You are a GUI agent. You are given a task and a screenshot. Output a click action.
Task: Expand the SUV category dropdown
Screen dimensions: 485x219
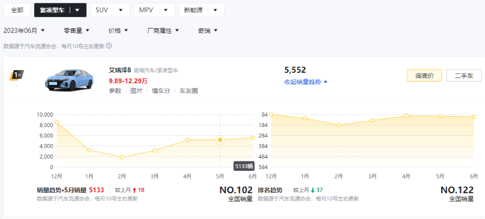(109, 10)
